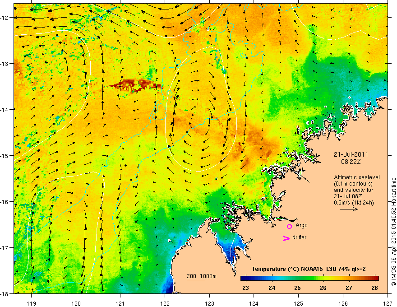
Task: Click the "(0.1m contours)" legend text
Action: [353, 184]
